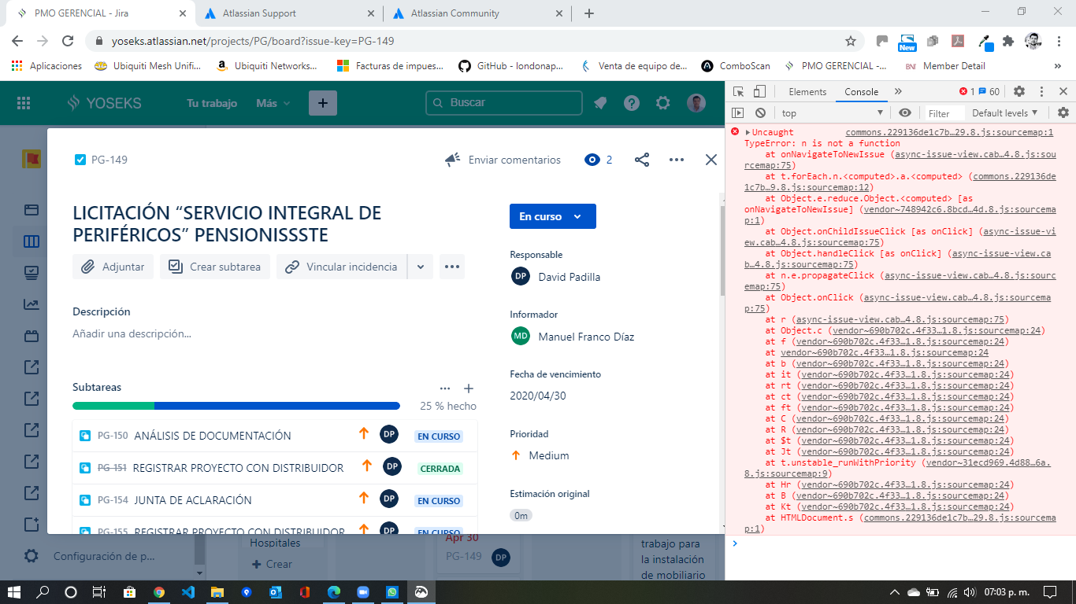Image resolution: width=1076 pixels, height=604 pixels.
Task: Open the Tu trabajo menu
Action: 212,103
